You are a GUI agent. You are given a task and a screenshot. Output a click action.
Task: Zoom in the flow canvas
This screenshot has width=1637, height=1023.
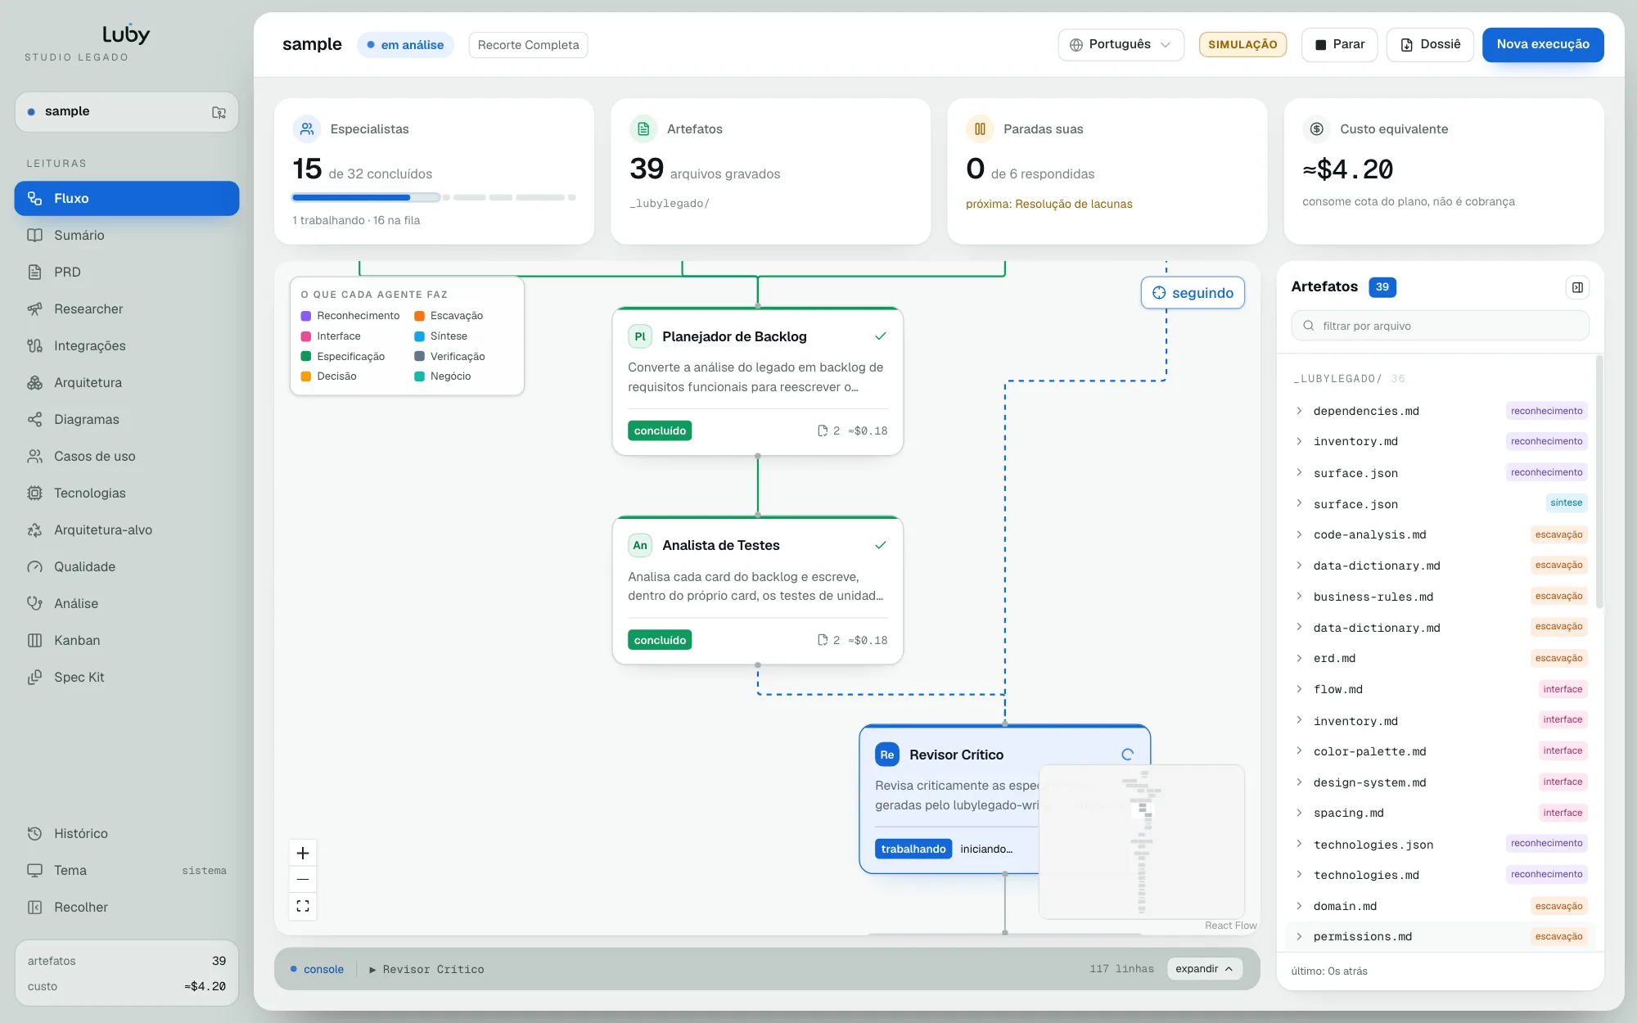pos(303,853)
